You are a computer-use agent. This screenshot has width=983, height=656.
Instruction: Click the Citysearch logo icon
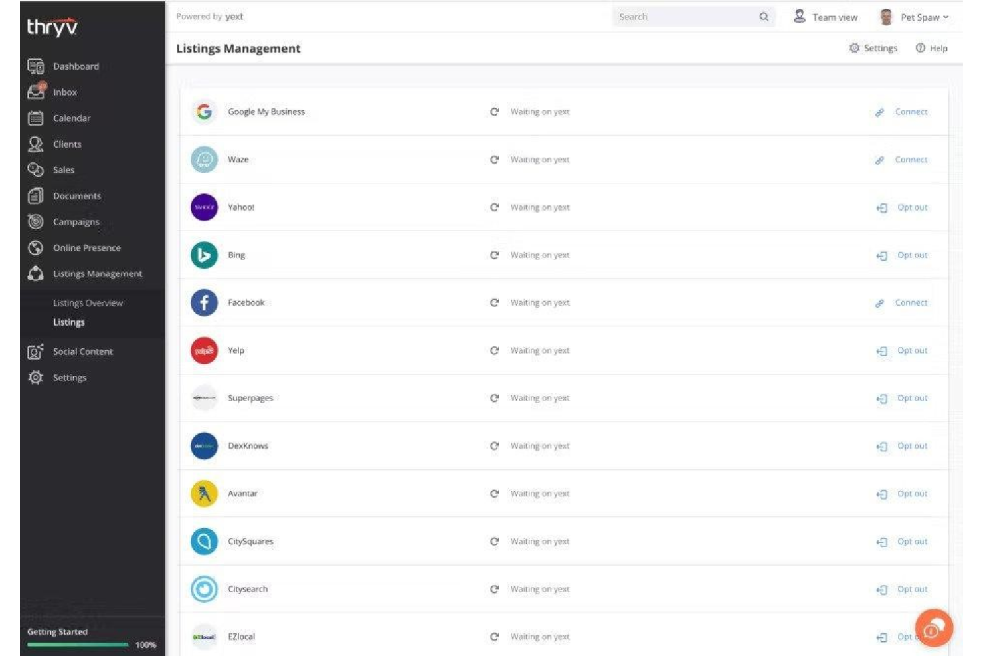click(204, 589)
